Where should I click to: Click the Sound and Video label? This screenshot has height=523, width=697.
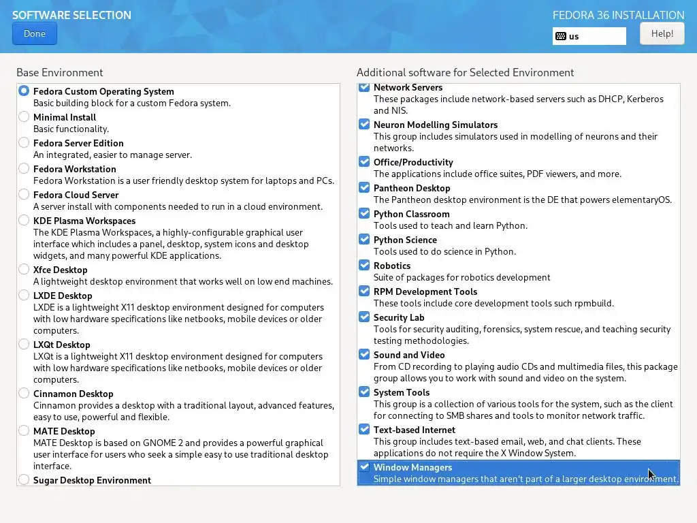[409, 355]
